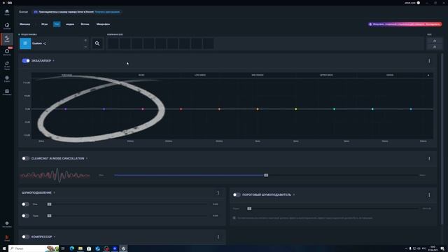The width and height of the screenshot is (448, 252).
Task: Switch to the Микрофон tab
Action: click(103, 24)
